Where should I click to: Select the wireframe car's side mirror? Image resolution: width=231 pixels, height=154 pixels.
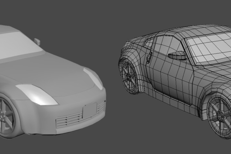(177, 56)
